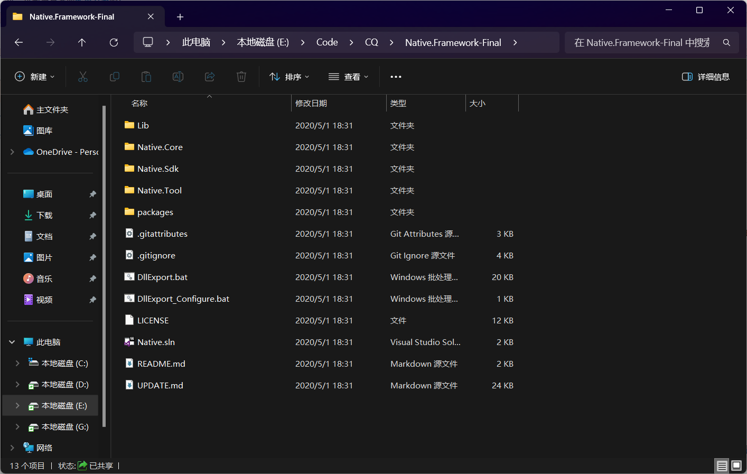Click the Share icon in toolbar
The image size is (747, 474).
210,77
